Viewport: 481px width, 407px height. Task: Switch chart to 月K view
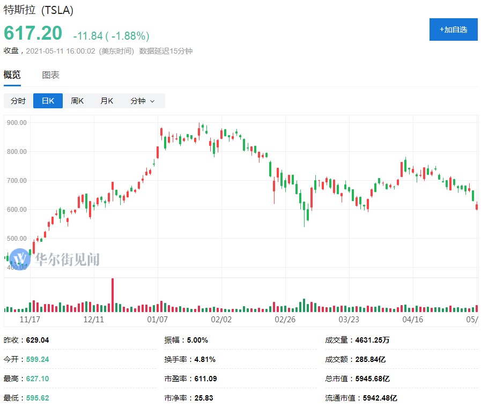coord(107,101)
